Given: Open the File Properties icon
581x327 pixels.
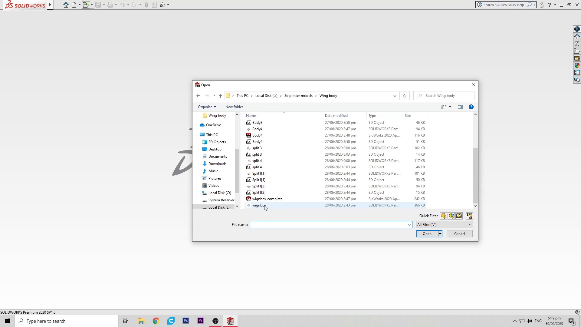Looking at the screenshot, I should click(154, 5).
